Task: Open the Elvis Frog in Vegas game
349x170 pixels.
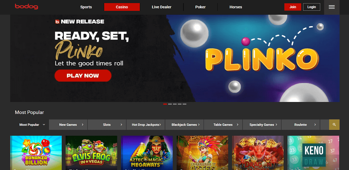Action: click(91, 153)
